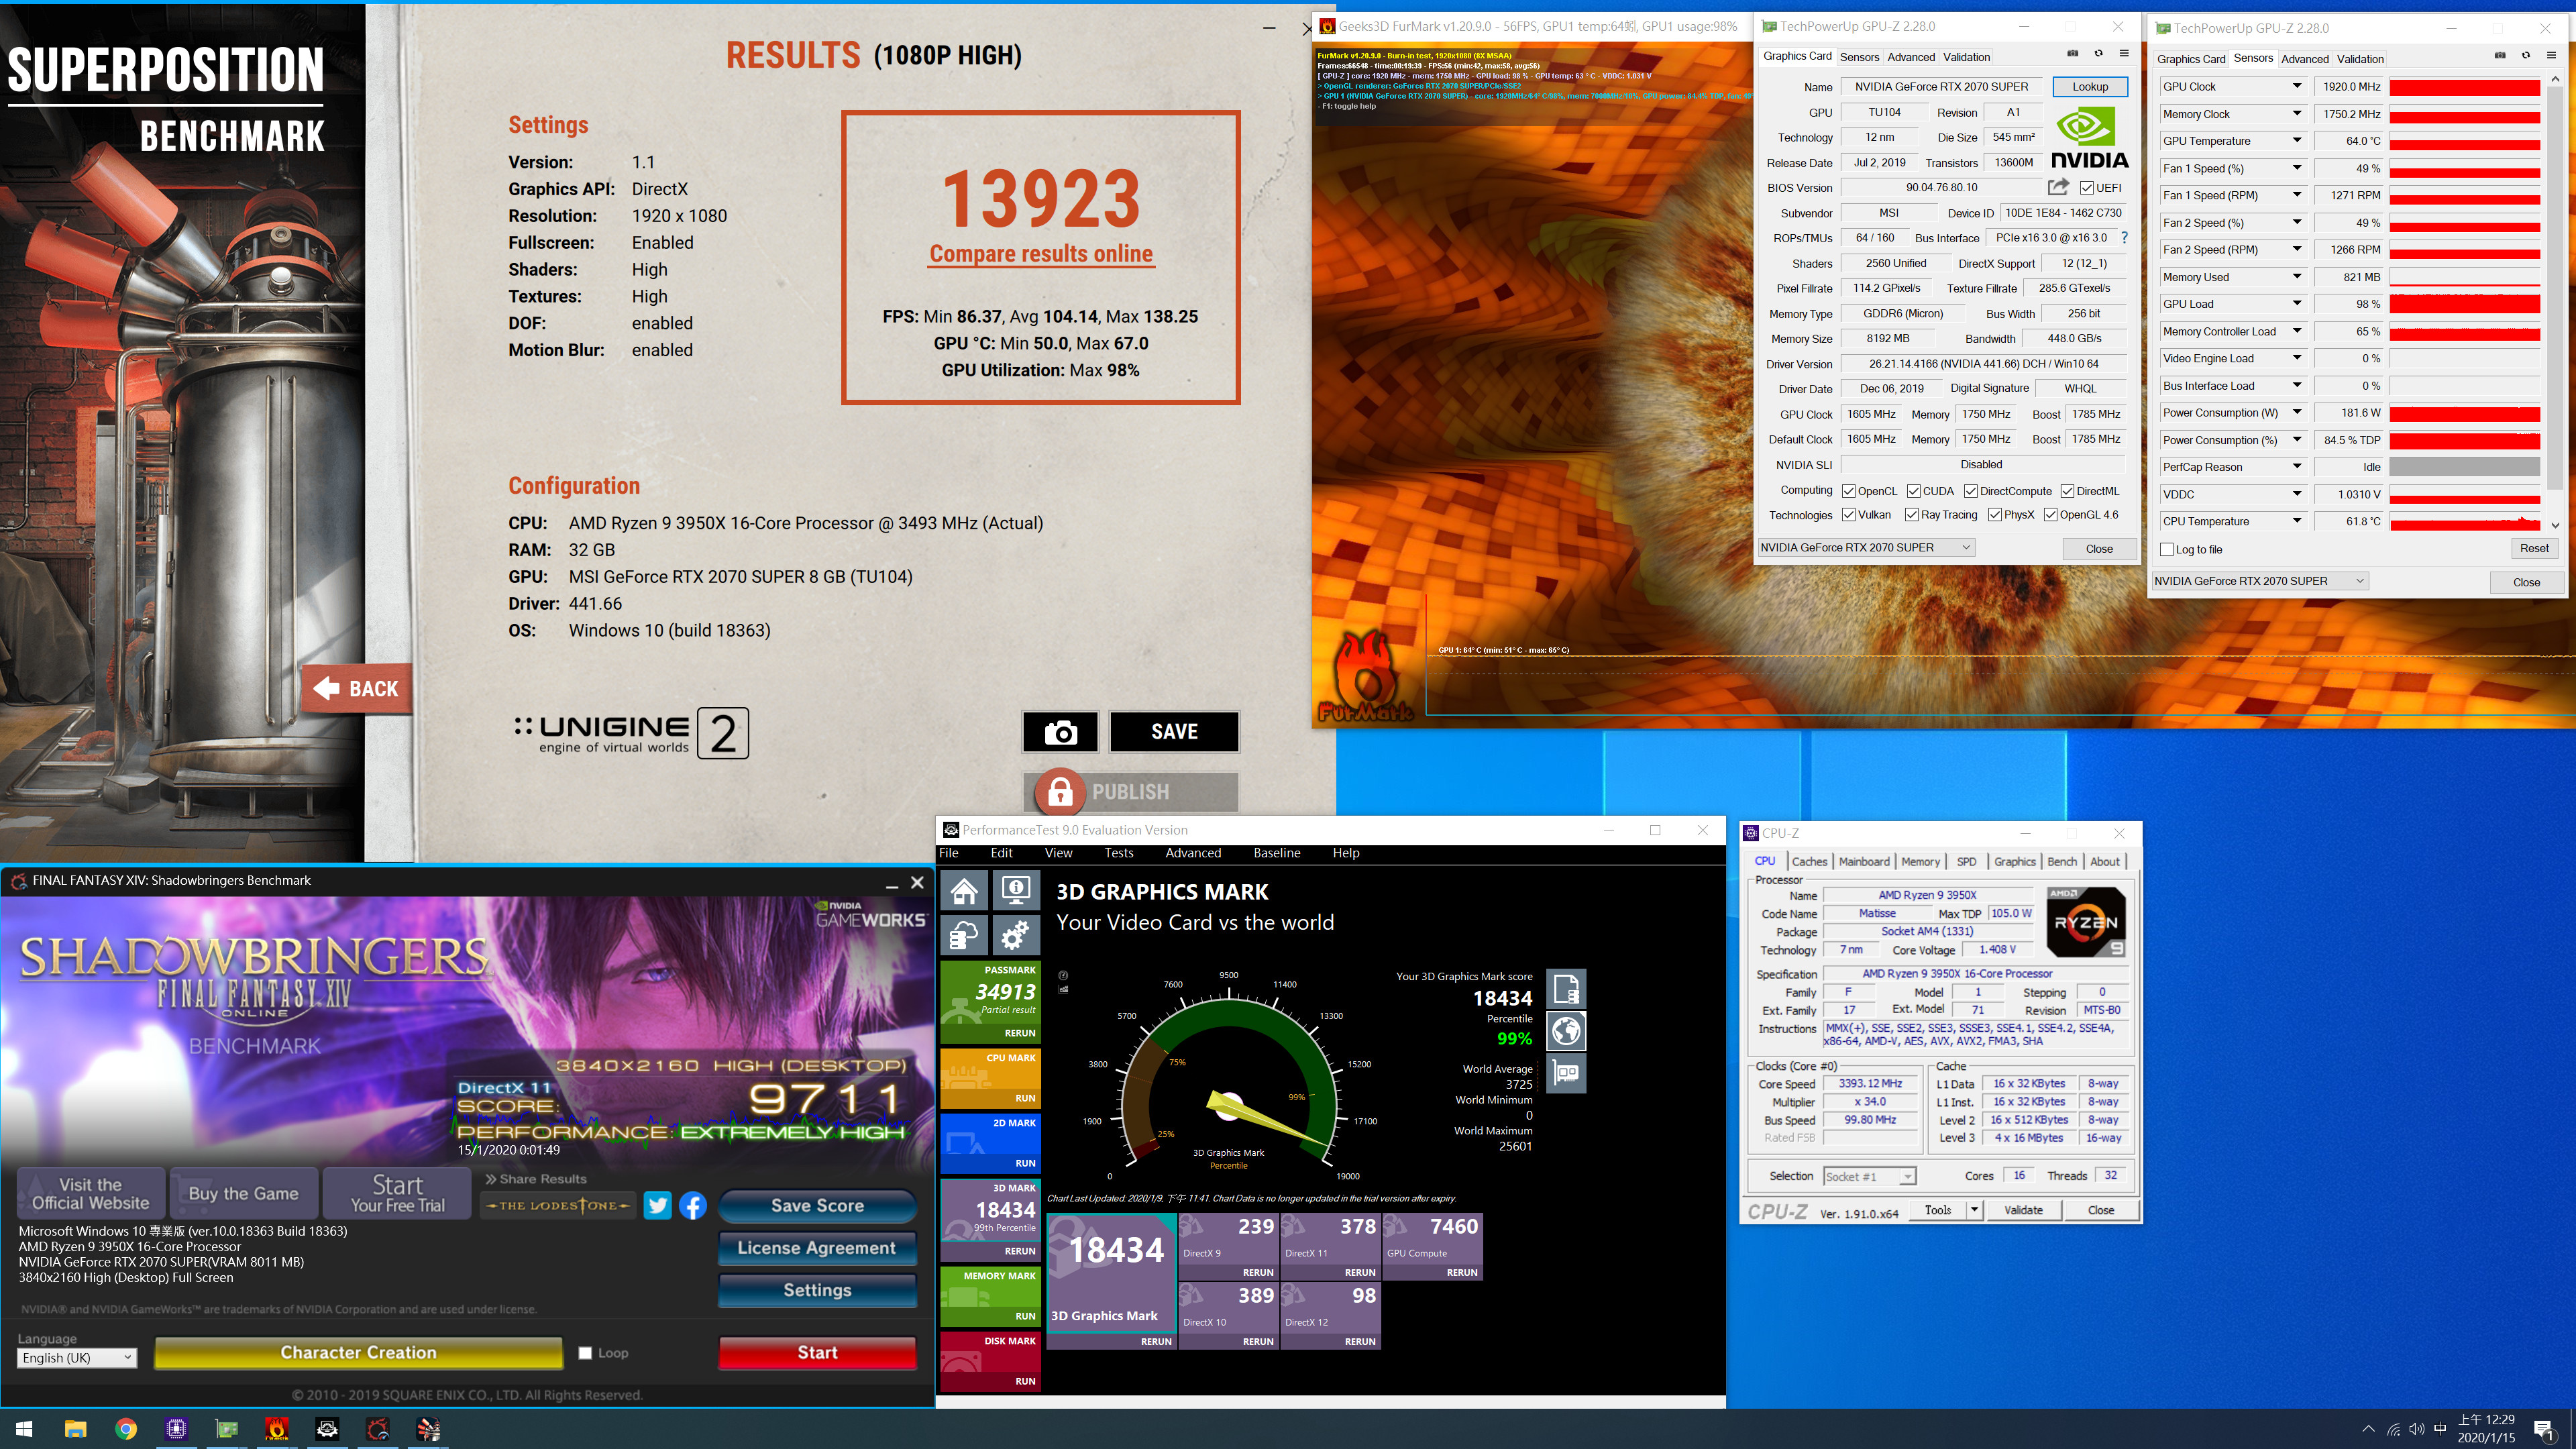Open Memory Used sensor dropdown arrow
2576x1449 pixels.
(x=2297, y=277)
